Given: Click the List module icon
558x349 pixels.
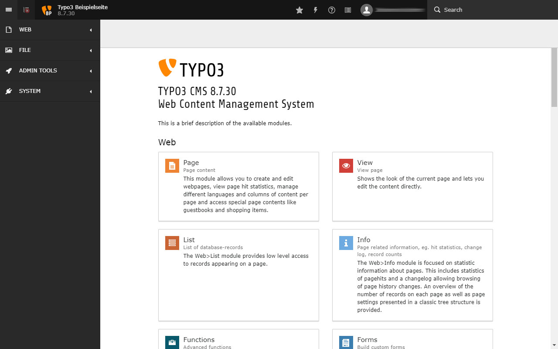Looking at the screenshot, I should tap(172, 243).
